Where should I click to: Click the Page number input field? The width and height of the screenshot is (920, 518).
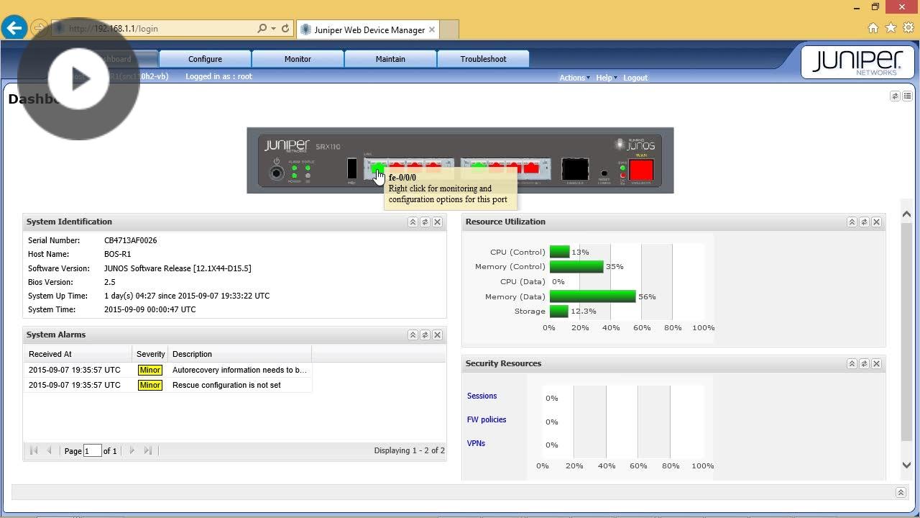tap(92, 450)
